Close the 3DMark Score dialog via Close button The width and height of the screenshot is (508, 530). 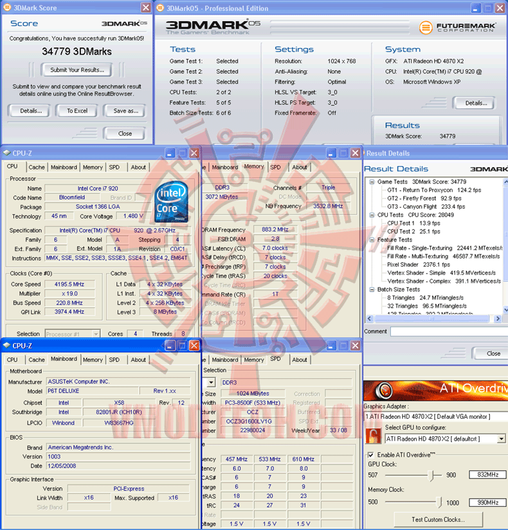pyautogui.click(x=125, y=134)
